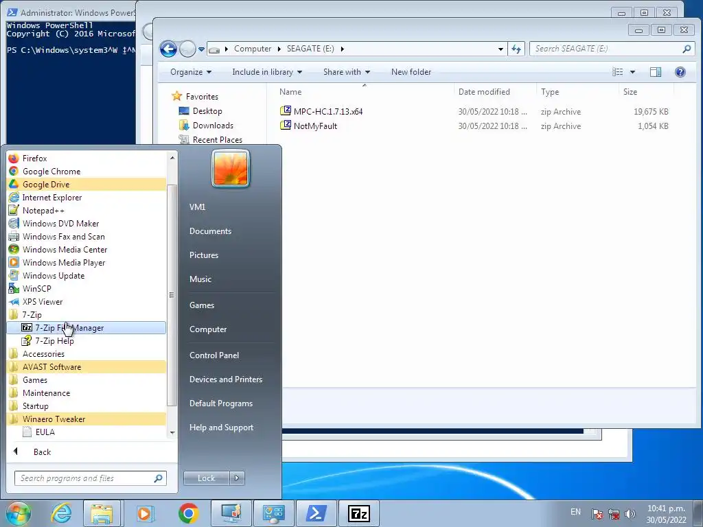703x527 pixels.
Task: Click the Search programs and files box
Action: 91,478
